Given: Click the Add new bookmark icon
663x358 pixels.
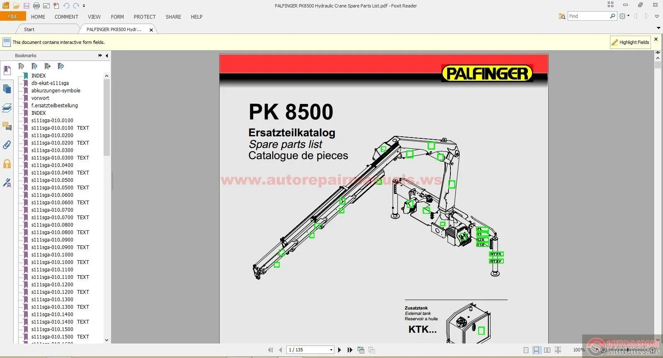Looking at the screenshot, I should [x=34, y=66].
